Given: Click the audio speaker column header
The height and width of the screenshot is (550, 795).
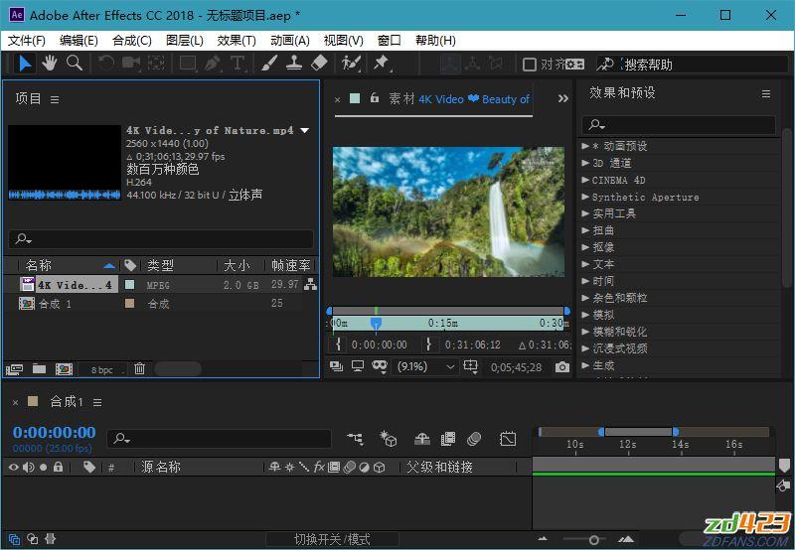Looking at the screenshot, I should pyautogui.click(x=29, y=467).
